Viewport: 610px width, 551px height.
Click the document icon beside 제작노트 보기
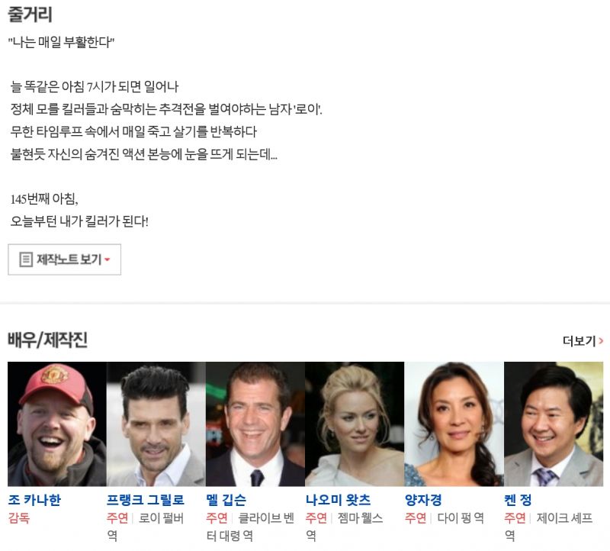pyautogui.click(x=26, y=259)
